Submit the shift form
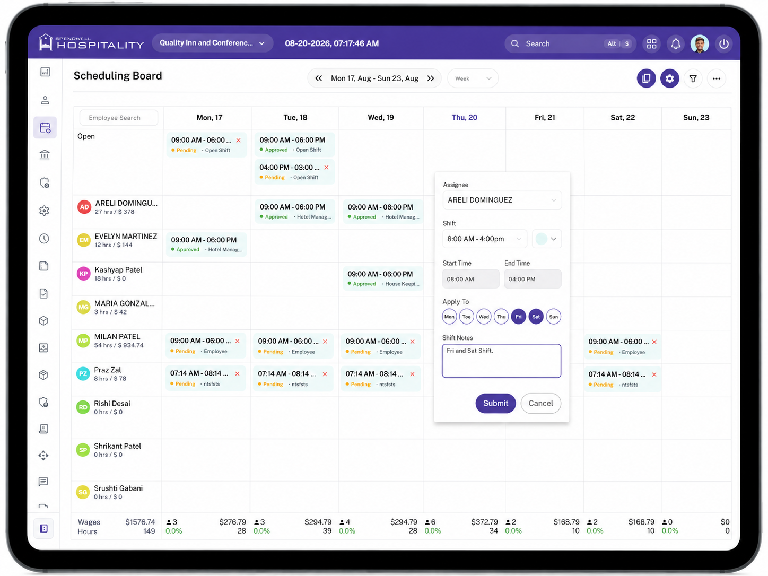Screen dimensions: 768x576 coord(495,403)
